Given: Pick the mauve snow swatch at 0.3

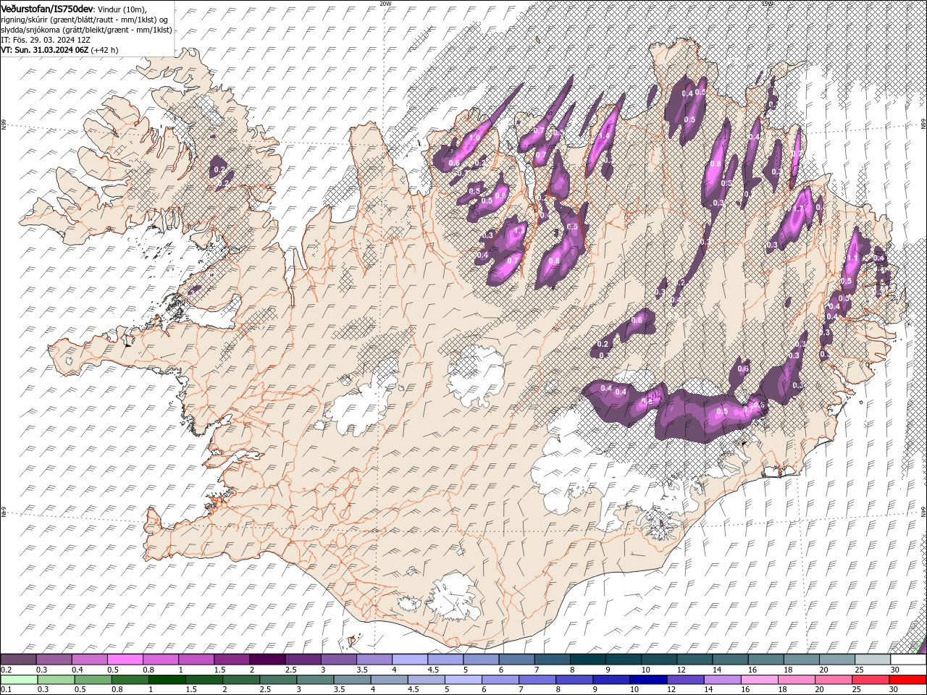Looking at the screenshot, I should coord(54,660).
